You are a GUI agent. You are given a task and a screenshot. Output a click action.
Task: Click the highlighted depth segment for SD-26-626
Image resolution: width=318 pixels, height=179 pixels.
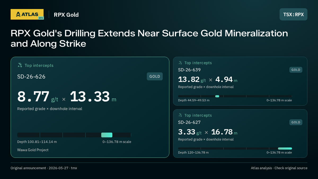pos(107,135)
